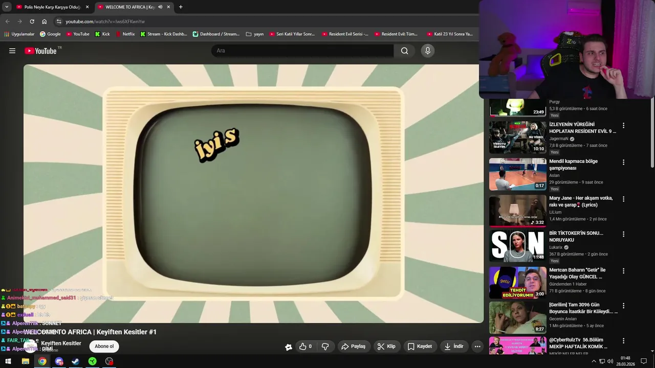655x368 pixels.
Task: Close the 'Polis Neyle Karşı Karşıya' tab
Action: coord(87,7)
